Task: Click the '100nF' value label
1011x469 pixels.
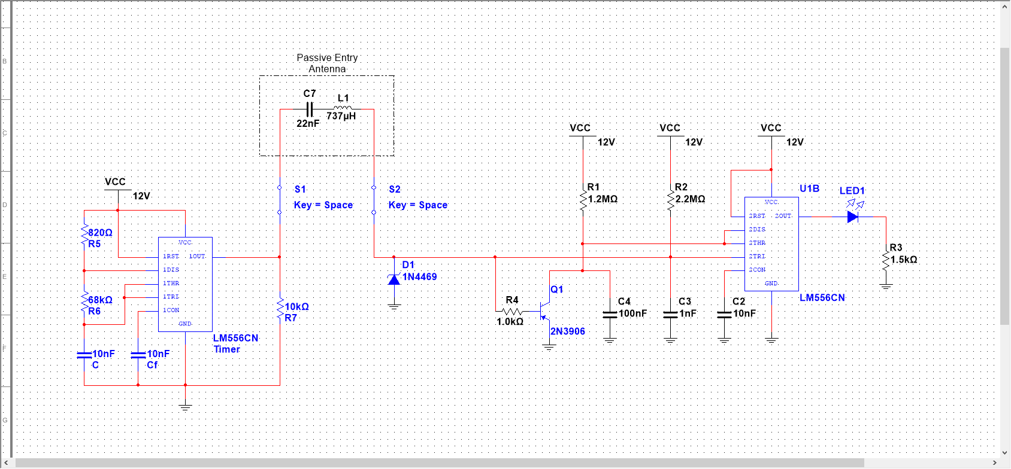Action: 632,313
